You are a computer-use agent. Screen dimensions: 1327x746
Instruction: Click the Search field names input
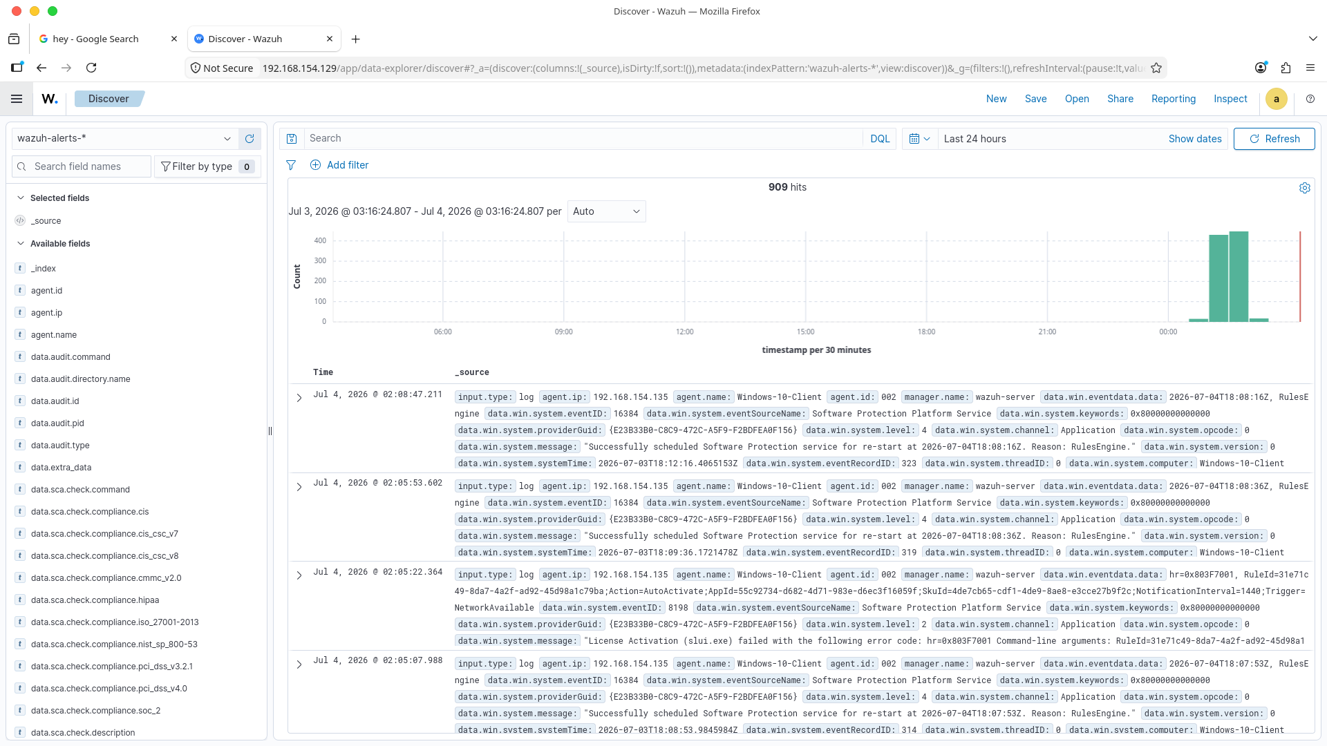[x=82, y=166]
